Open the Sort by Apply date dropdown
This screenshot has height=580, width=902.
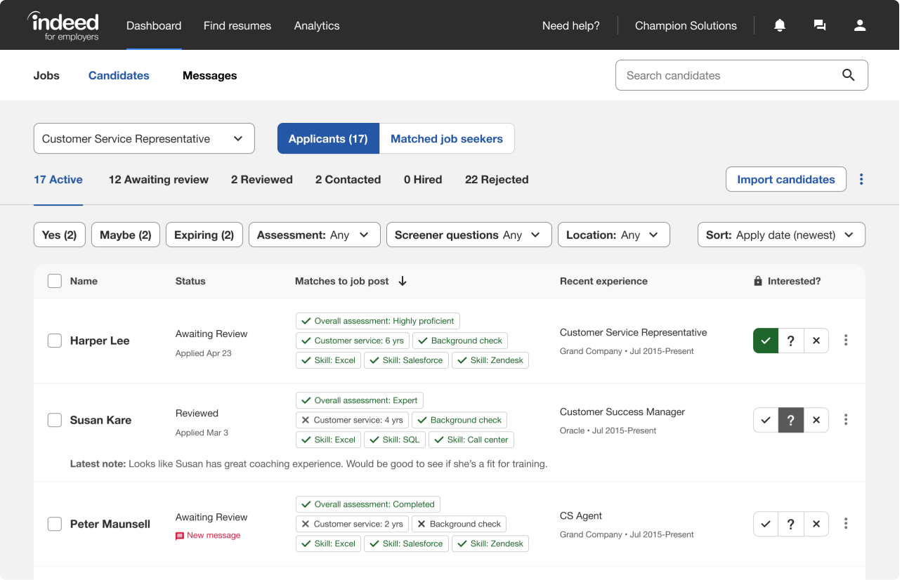point(780,235)
